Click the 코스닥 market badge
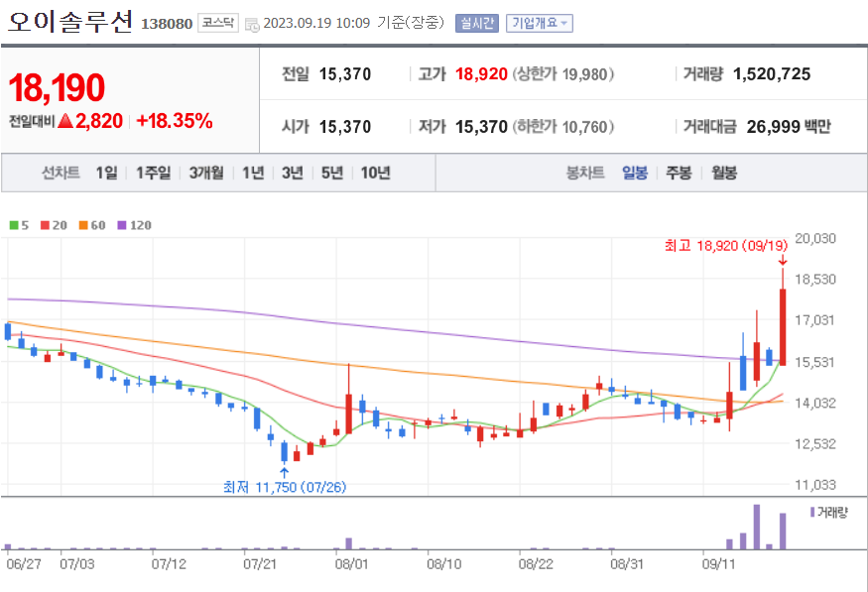Screen dimensions: 868x592 point(218,23)
